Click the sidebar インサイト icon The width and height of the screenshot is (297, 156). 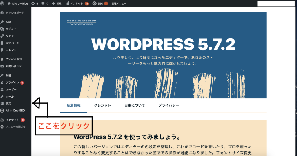pos(2,120)
